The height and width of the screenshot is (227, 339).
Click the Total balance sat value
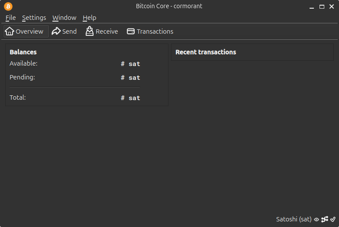tap(130, 98)
